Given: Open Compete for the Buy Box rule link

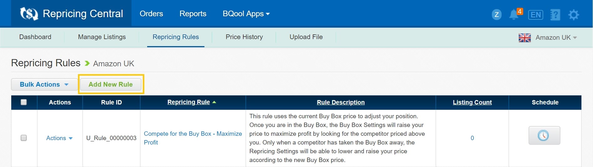Looking at the screenshot, I should [x=193, y=138].
